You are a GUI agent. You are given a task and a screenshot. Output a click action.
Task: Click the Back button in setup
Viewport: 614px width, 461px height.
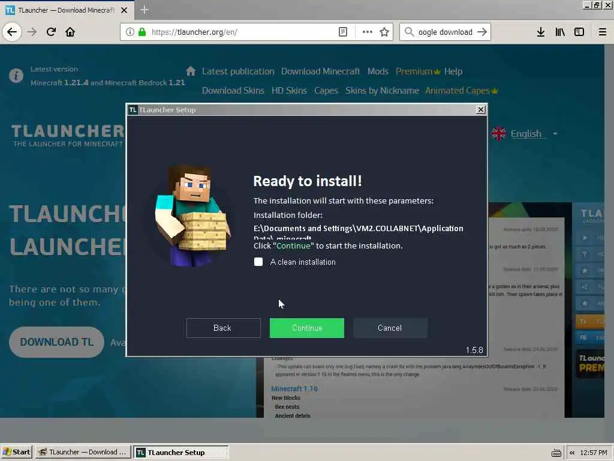pyautogui.click(x=223, y=328)
